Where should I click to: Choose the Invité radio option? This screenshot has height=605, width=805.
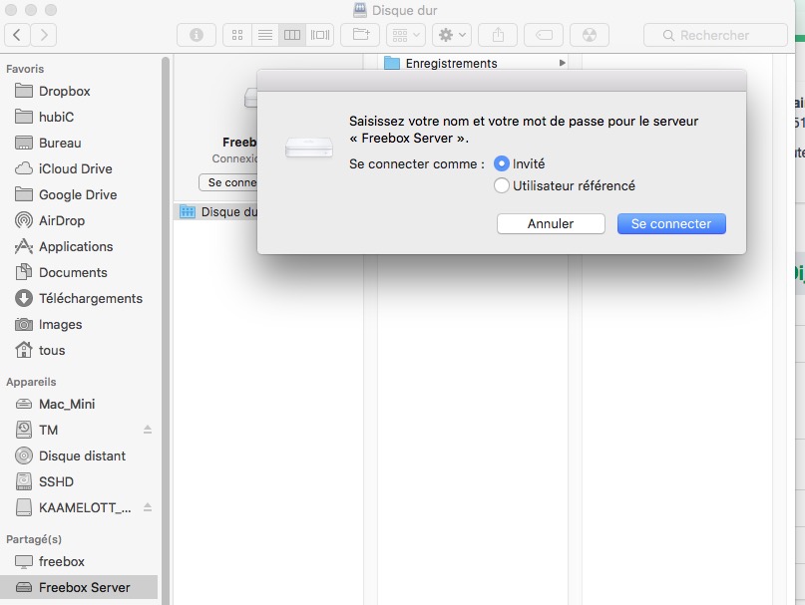tap(501, 163)
